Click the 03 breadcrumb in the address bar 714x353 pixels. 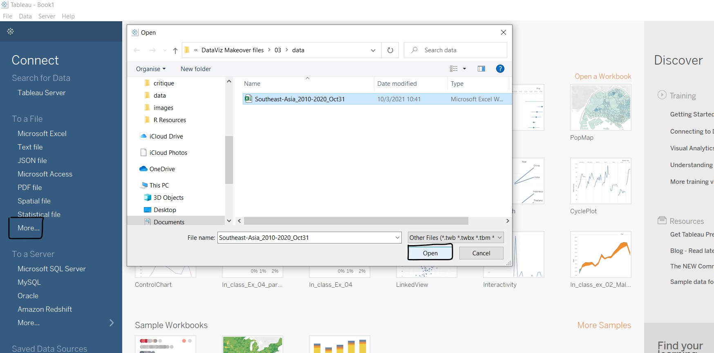(x=278, y=50)
